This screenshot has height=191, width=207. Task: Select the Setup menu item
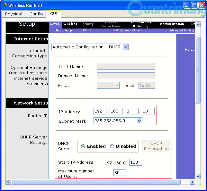tap(55, 24)
